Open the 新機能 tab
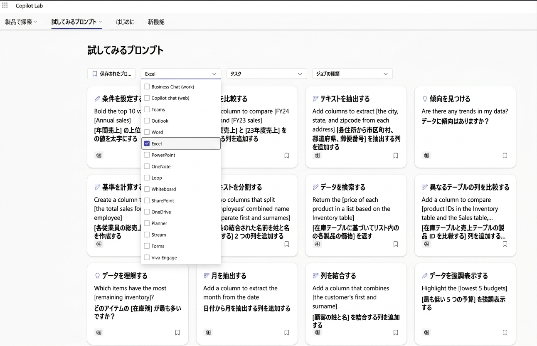Image resolution: width=537 pixels, height=346 pixels. [156, 22]
